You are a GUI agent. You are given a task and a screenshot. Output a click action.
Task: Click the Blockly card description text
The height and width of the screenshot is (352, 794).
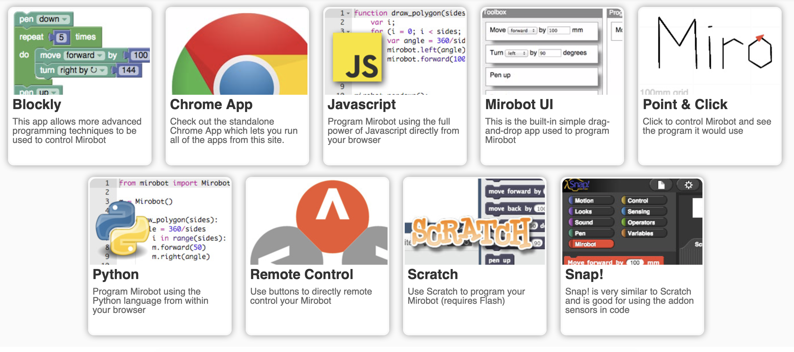(77, 131)
